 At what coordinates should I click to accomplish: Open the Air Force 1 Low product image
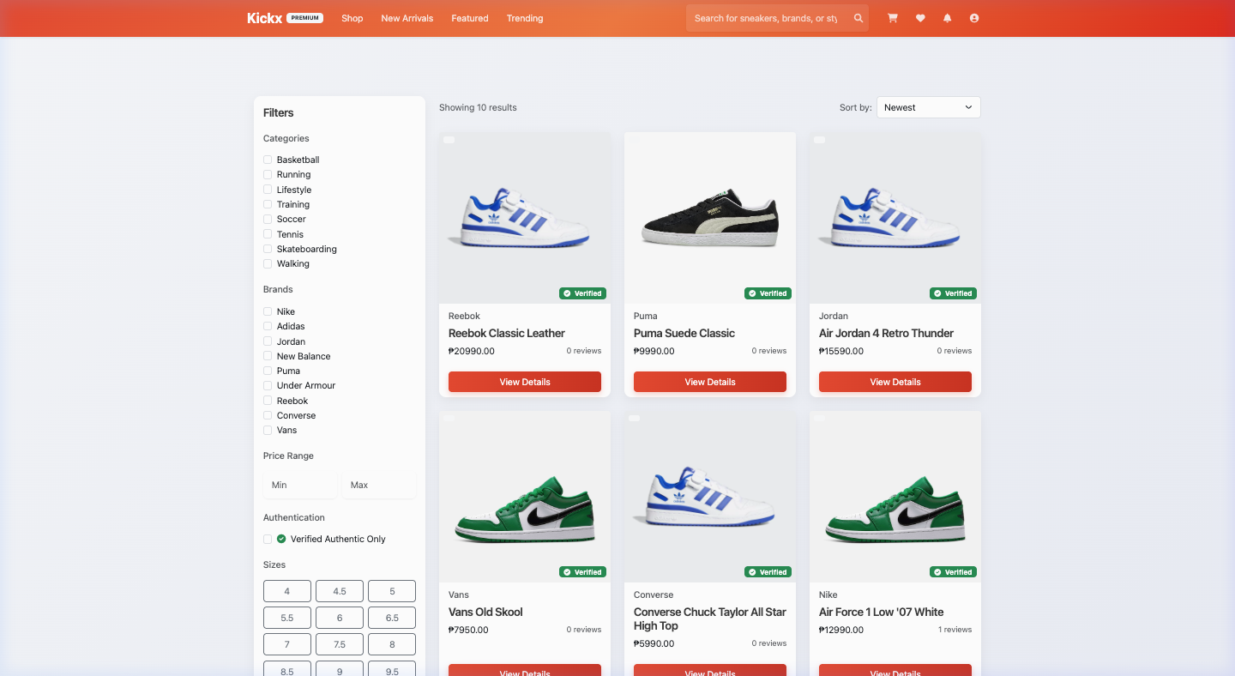click(x=895, y=496)
